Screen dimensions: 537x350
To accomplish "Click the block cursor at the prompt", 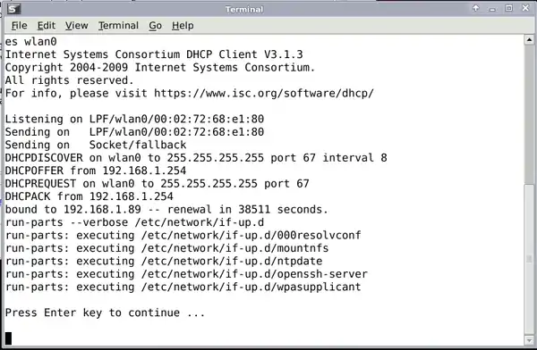I will (8, 338).
